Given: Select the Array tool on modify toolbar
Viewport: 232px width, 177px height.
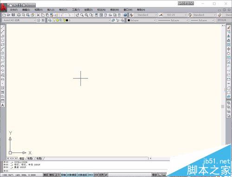Looking at the screenshot, I should pos(229,45).
